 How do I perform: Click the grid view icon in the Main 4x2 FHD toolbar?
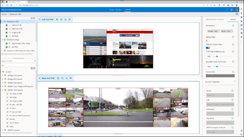71,78
